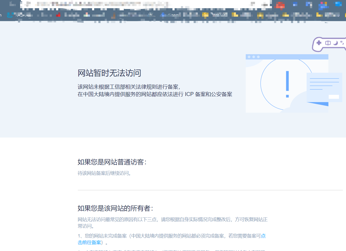Click the plus-shaped icon on the IME toolbar
The height and width of the screenshot is (251, 346).
(x=319, y=43)
